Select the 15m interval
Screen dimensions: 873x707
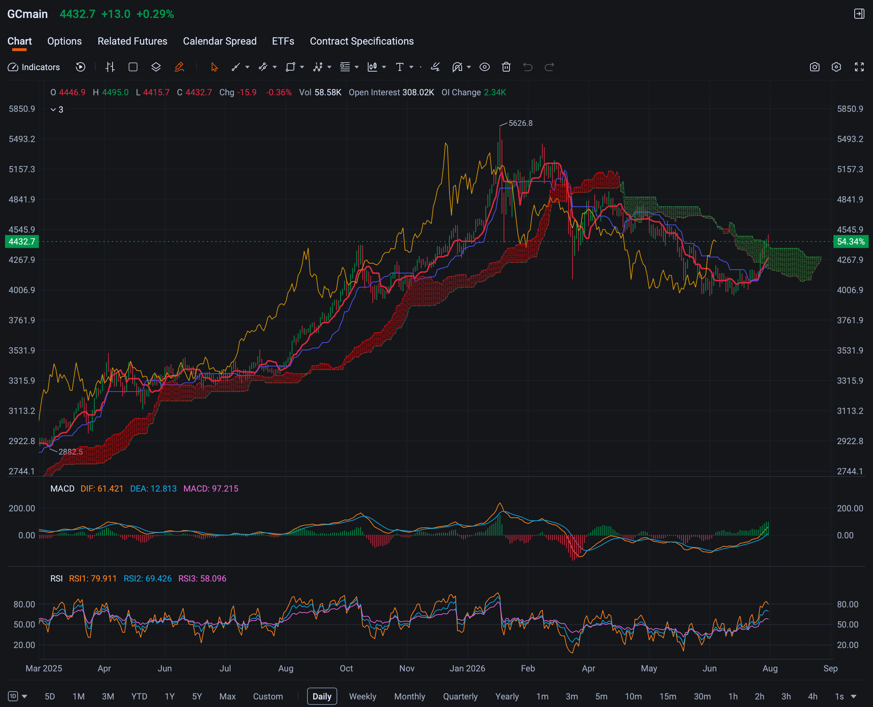click(668, 697)
